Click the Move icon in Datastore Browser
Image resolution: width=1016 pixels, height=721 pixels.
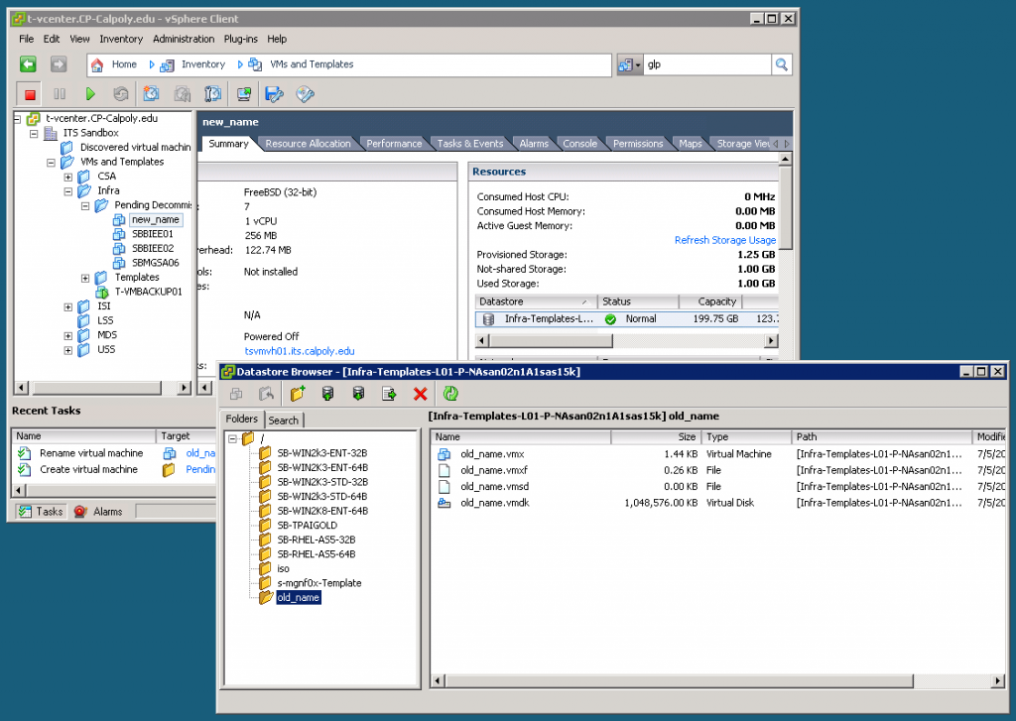point(266,393)
